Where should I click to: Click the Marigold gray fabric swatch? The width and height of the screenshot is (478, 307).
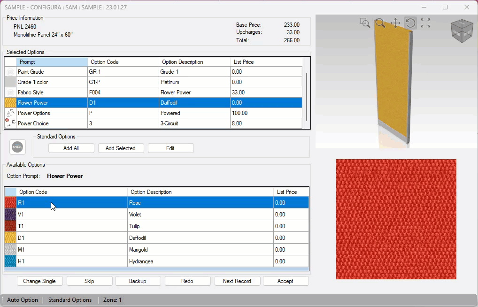coord(10,250)
